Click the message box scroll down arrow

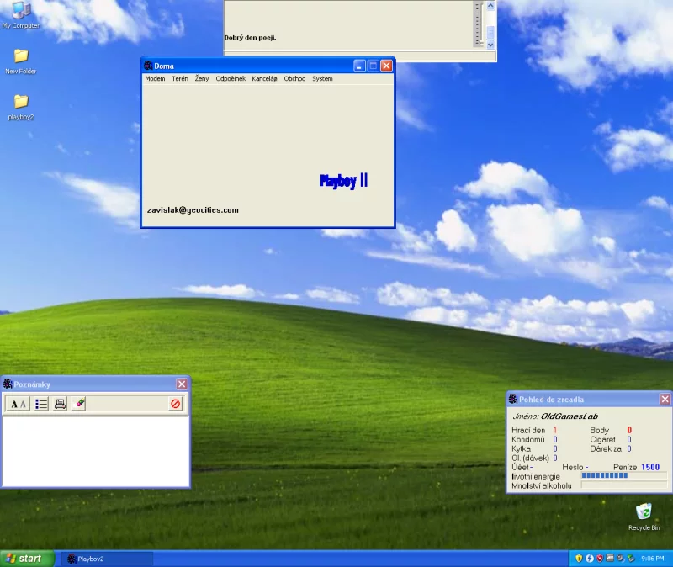tap(490, 45)
